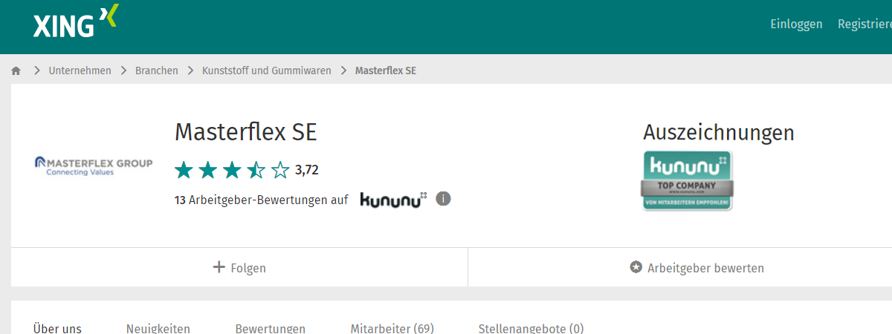Navigate to Unternehmen breadcrumb
The height and width of the screenshot is (334, 892).
coord(80,71)
